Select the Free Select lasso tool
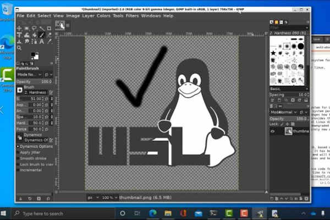The height and width of the screenshot is (220, 330). pos(34,28)
